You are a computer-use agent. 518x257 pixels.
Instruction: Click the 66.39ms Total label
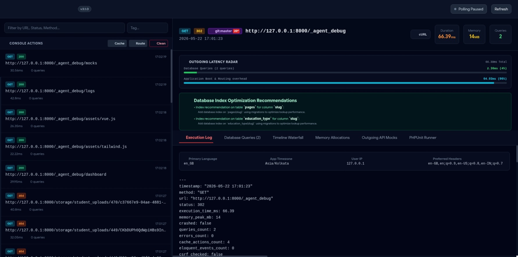click(x=496, y=62)
